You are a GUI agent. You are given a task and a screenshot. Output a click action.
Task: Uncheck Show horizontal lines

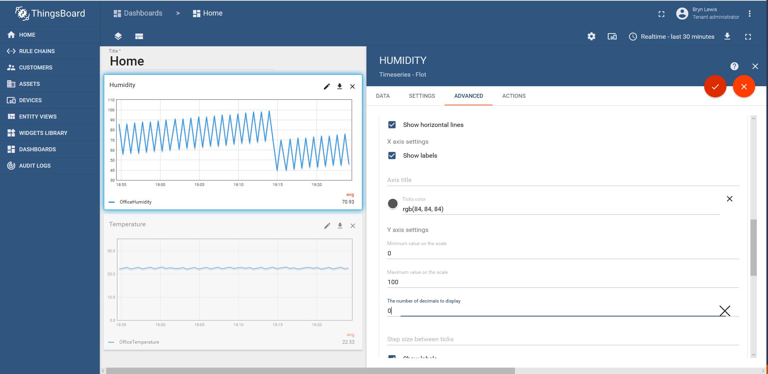tap(392, 125)
